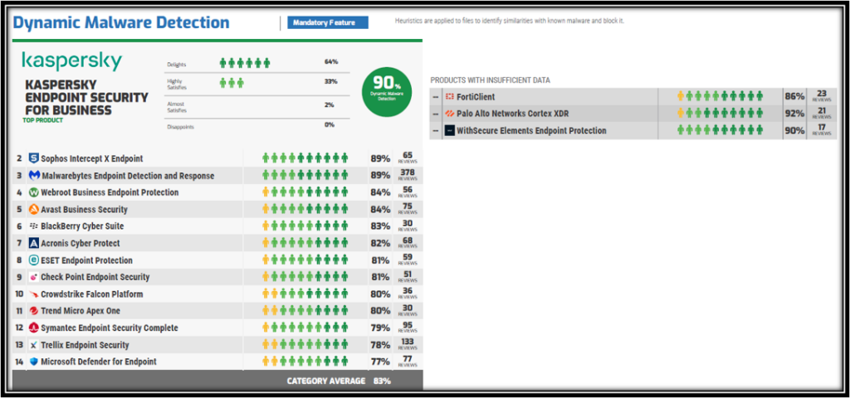
Task: Expand the dash beside Palo Alto Networks row
Action: pos(436,114)
